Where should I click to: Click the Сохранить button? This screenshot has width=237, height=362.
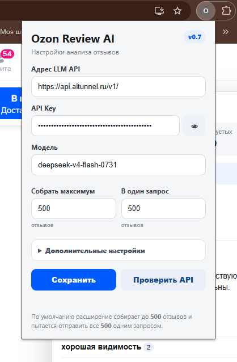click(x=74, y=280)
